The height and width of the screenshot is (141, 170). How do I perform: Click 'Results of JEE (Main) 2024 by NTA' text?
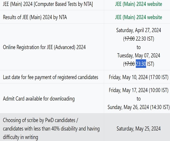point(35,17)
